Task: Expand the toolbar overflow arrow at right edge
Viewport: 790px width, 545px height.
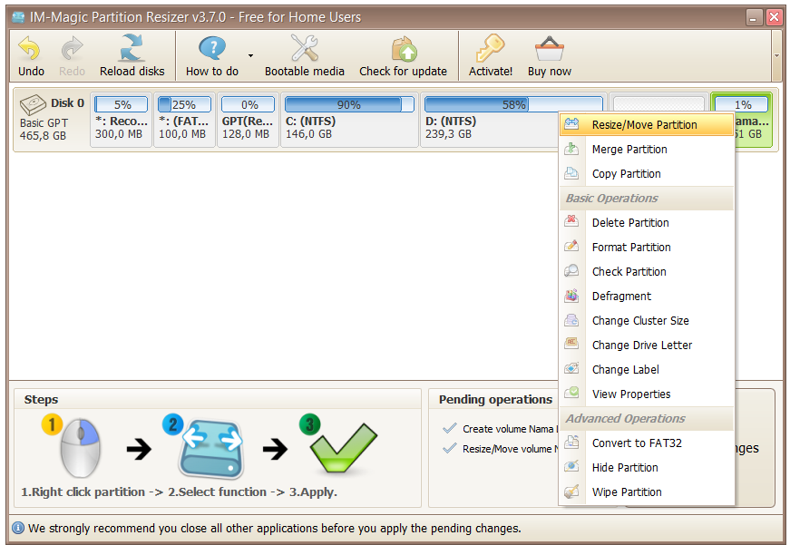Action: point(776,54)
